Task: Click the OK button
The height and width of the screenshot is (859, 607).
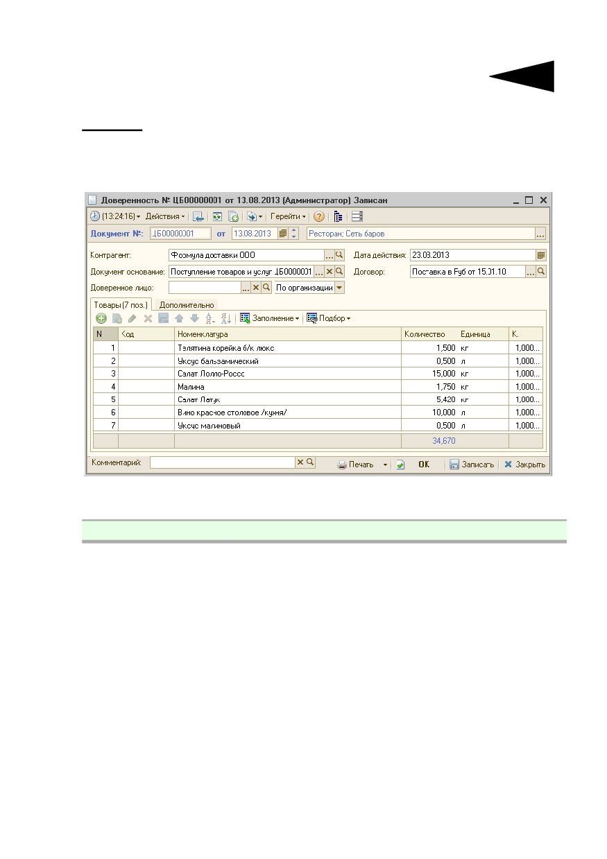Action: click(424, 465)
